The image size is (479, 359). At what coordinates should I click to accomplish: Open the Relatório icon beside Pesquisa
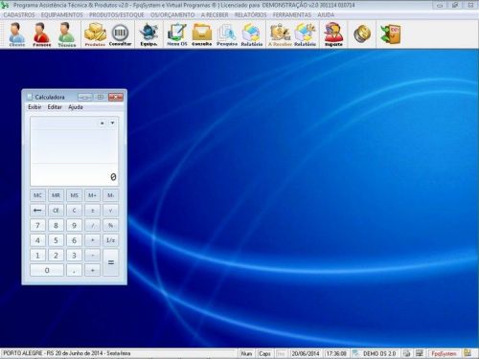[x=252, y=34]
